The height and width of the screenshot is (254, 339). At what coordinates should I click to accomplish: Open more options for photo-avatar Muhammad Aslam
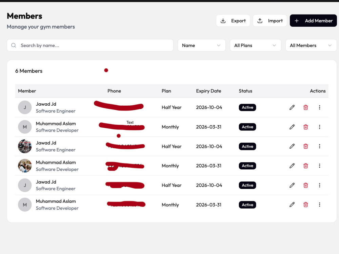pyautogui.click(x=319, y=166)
